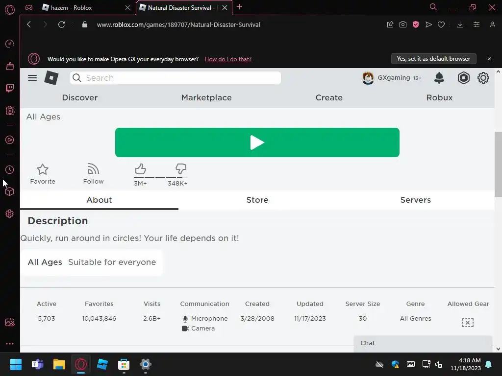Open the Robux menu item
The image size is (502, 376).
[439, 97]
